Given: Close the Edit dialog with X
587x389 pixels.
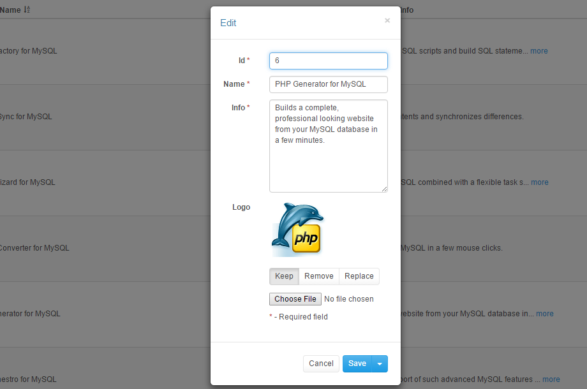Looking at the screenshot, I should (387, 20).
